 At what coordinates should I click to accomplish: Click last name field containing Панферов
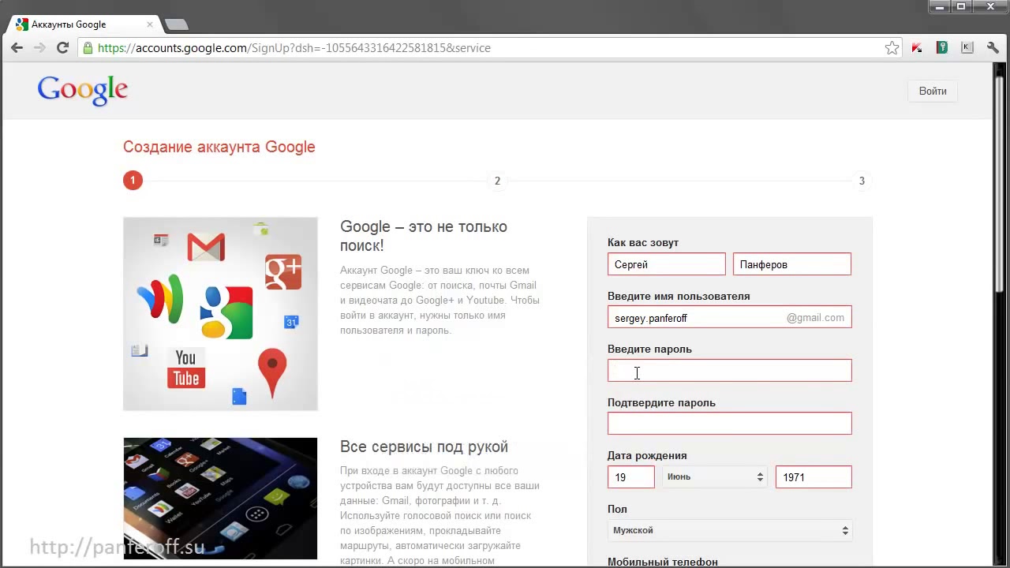[792, 264]
